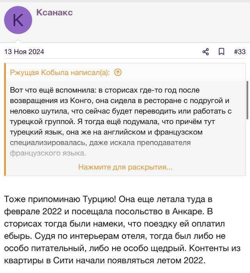
Task: Open Ксанакс user profile link
Action: pos(54,12)
